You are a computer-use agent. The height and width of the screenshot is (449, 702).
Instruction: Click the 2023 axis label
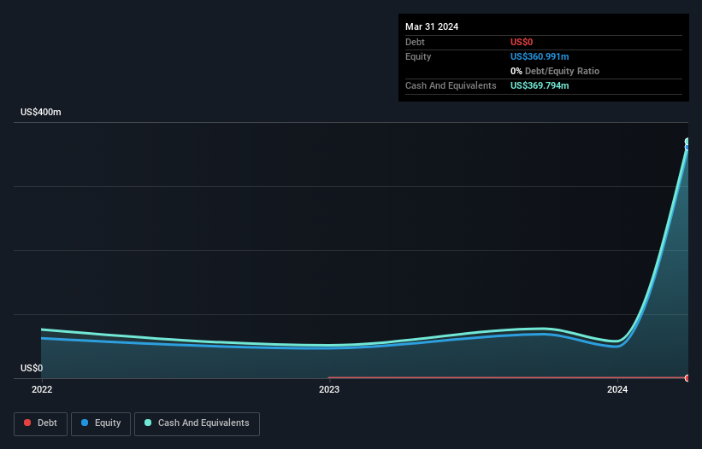tap(329, 389)
